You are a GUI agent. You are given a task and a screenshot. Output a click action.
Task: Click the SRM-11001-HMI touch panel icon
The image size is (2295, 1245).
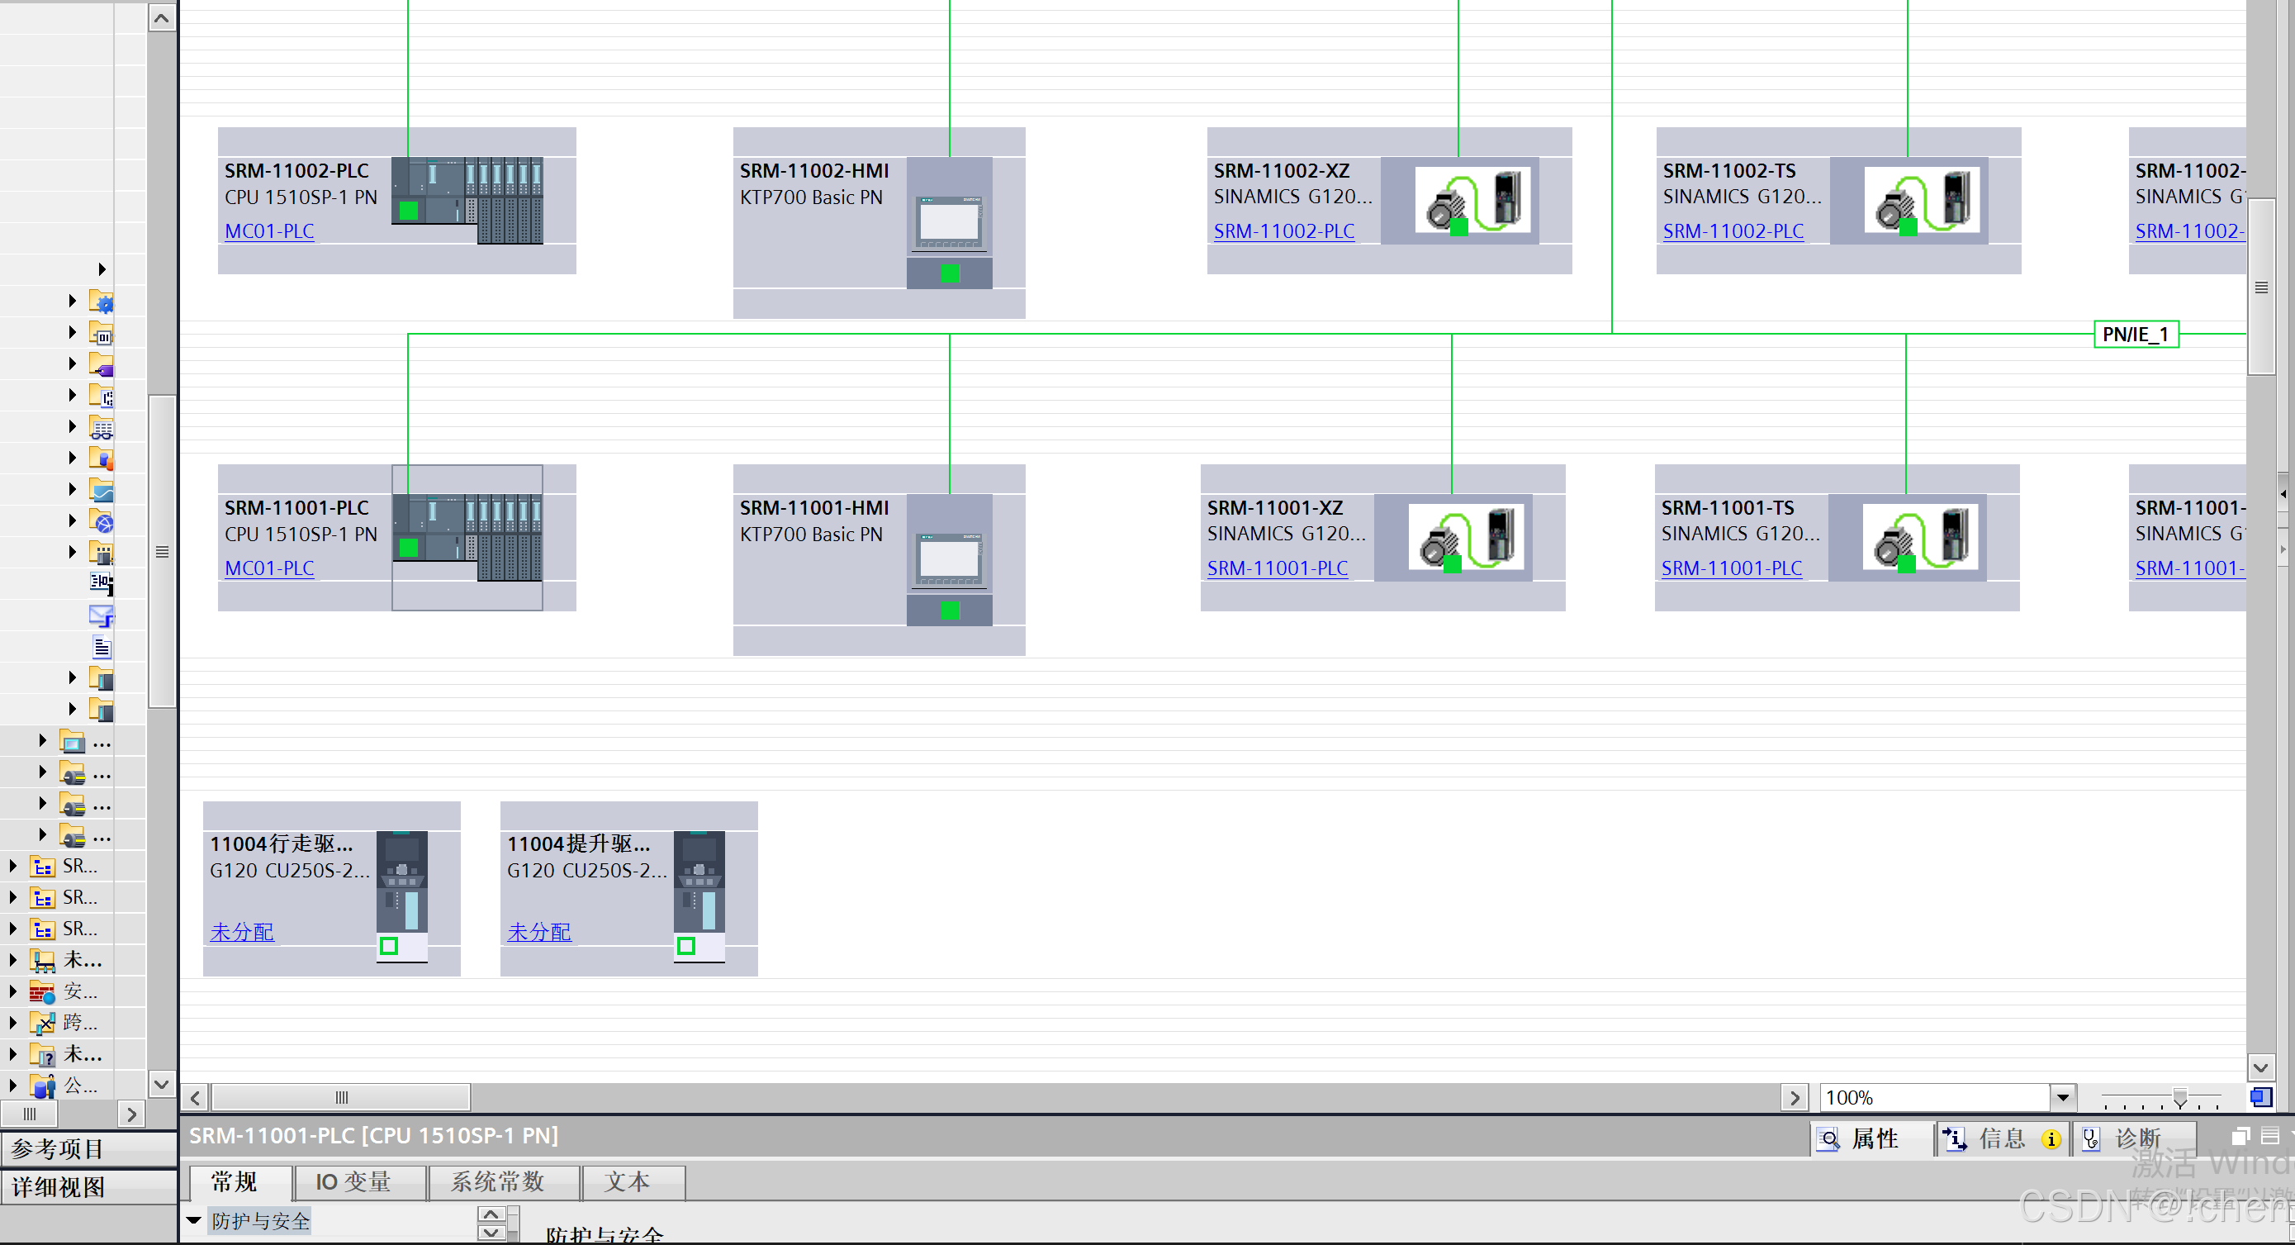click(x=949, y=558)
